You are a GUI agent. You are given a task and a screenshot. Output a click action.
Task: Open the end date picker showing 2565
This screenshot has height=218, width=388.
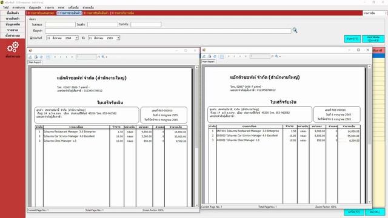point(118,38)
